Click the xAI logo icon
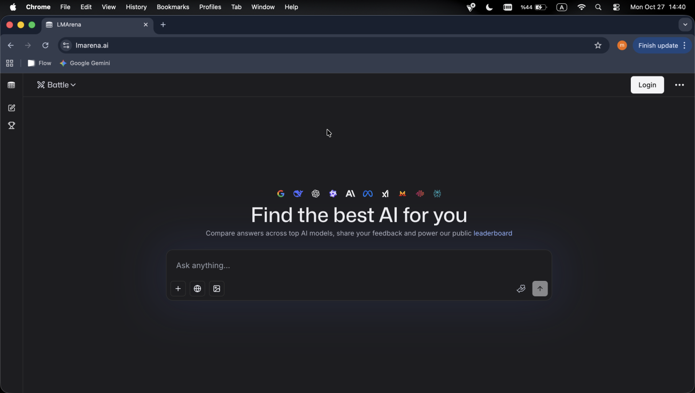The height and width of the screenshot is (393, 695). tap(385, 193)
